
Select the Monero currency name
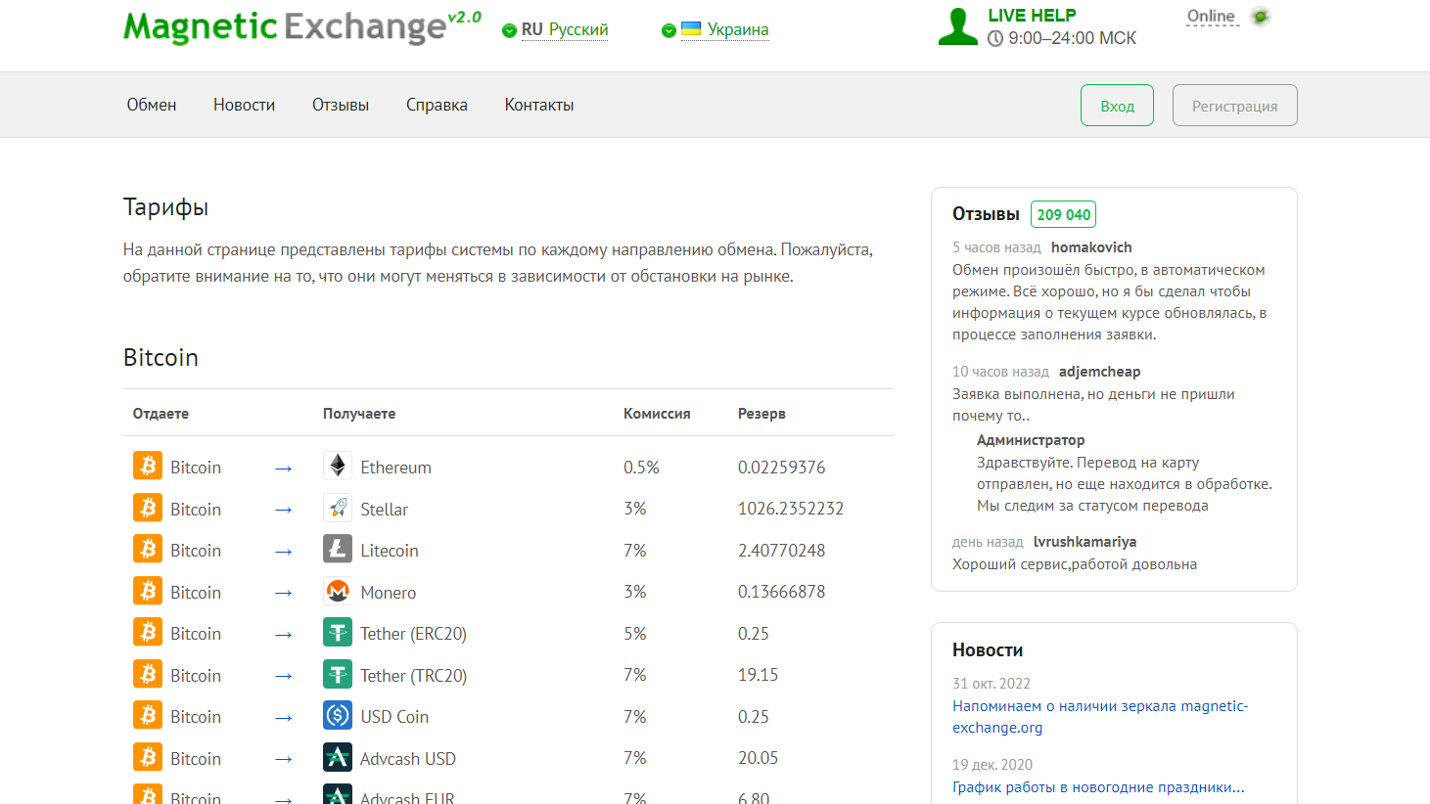(388, 593)
